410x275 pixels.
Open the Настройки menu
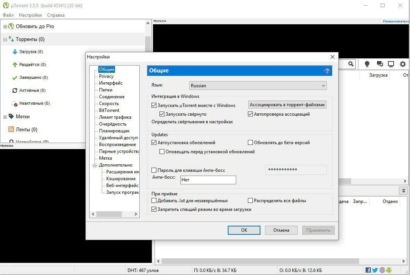click(30, 15)
